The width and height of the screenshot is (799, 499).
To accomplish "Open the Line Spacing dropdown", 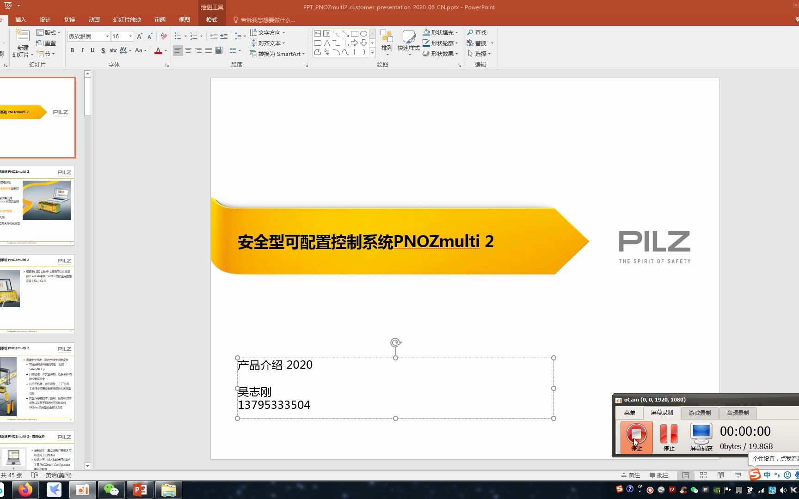I will 240,36.
